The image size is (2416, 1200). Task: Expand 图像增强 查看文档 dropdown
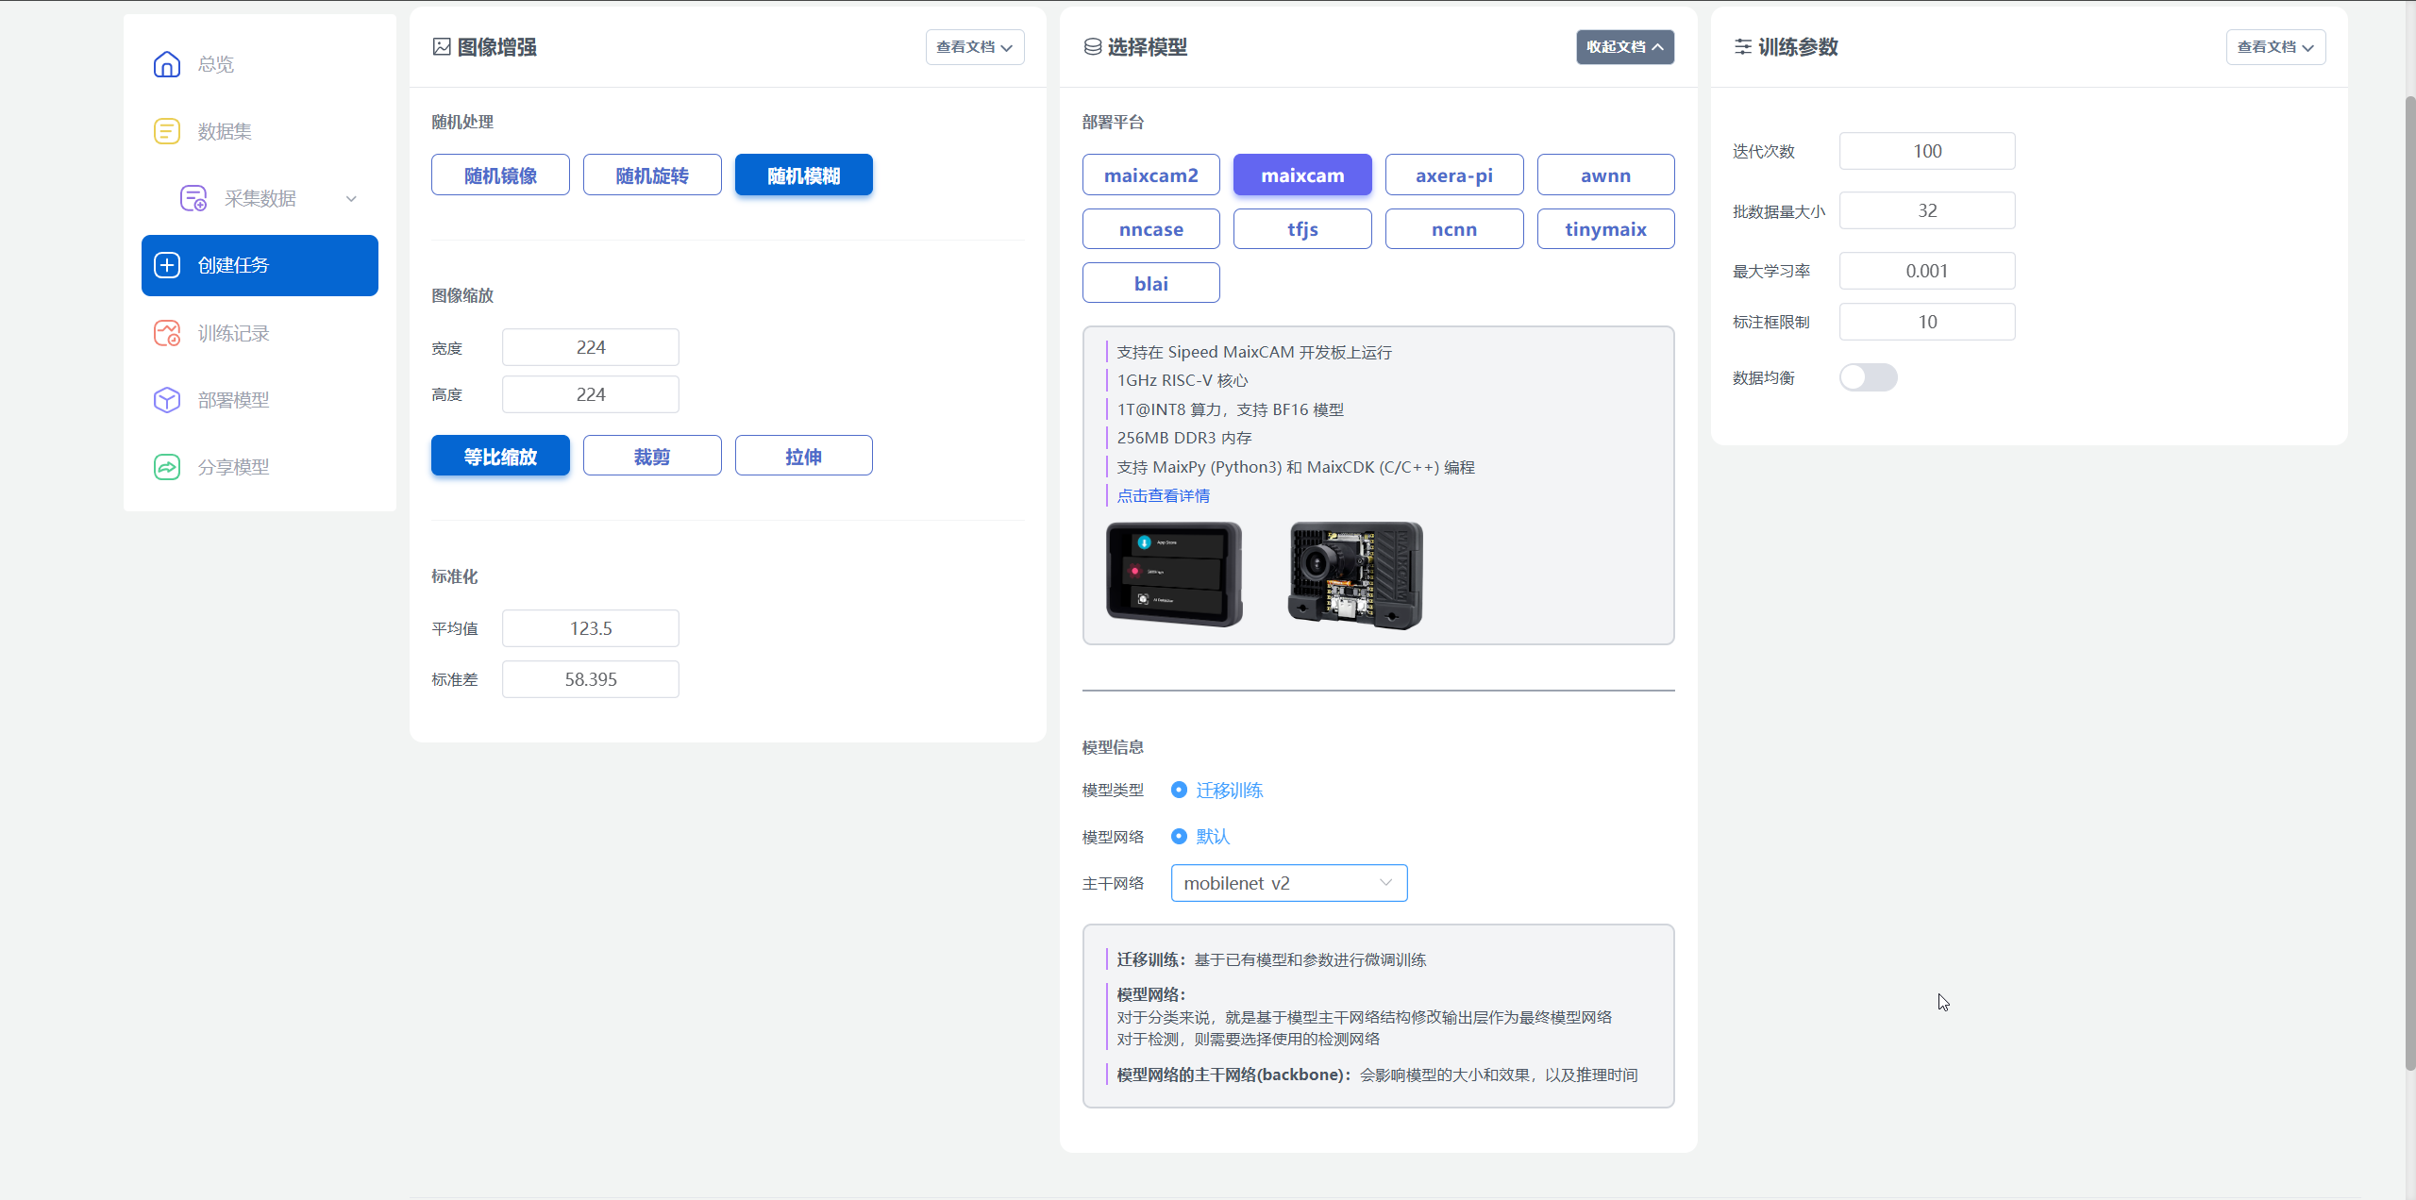(975, 47)
